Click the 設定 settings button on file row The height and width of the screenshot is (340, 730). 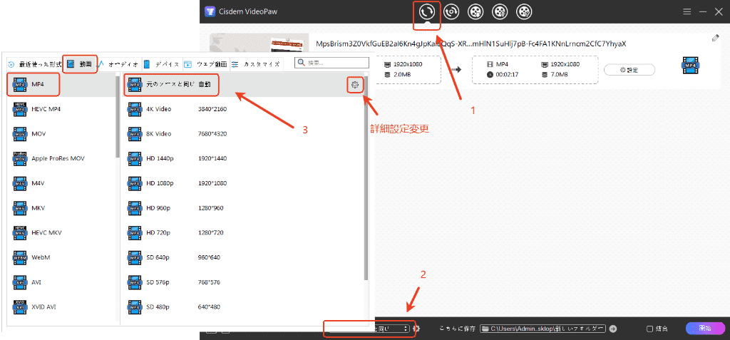pos(629,70)
